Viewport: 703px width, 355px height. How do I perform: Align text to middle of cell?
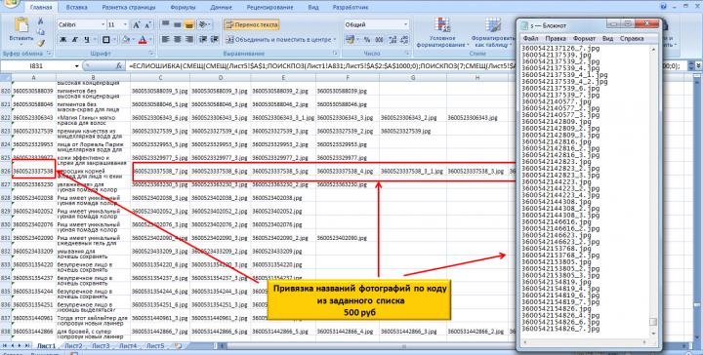coord(177,24)
